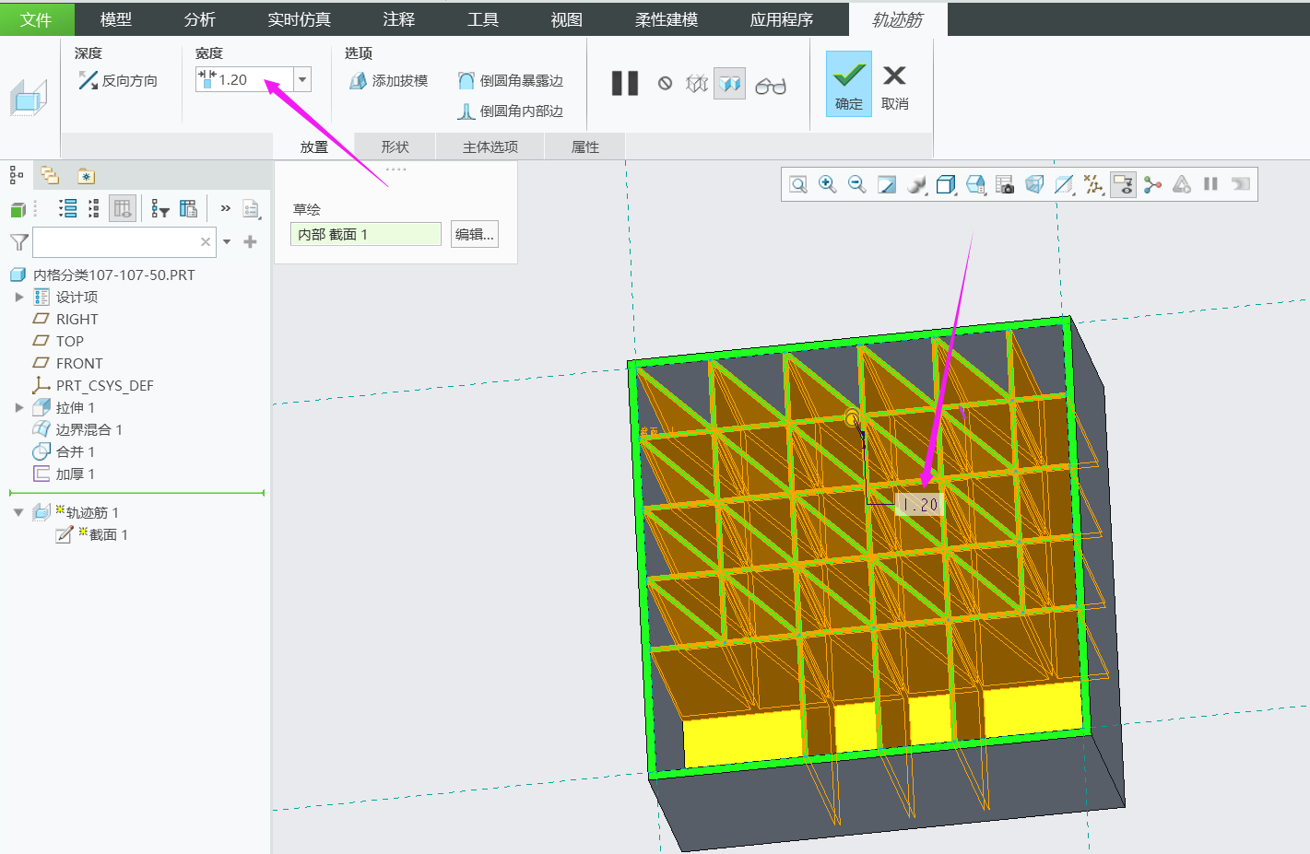The width and height of the screenshot is (1310, 854).
Task: Click the 内部 截面 1 sketch field
Action: (365, 234)
